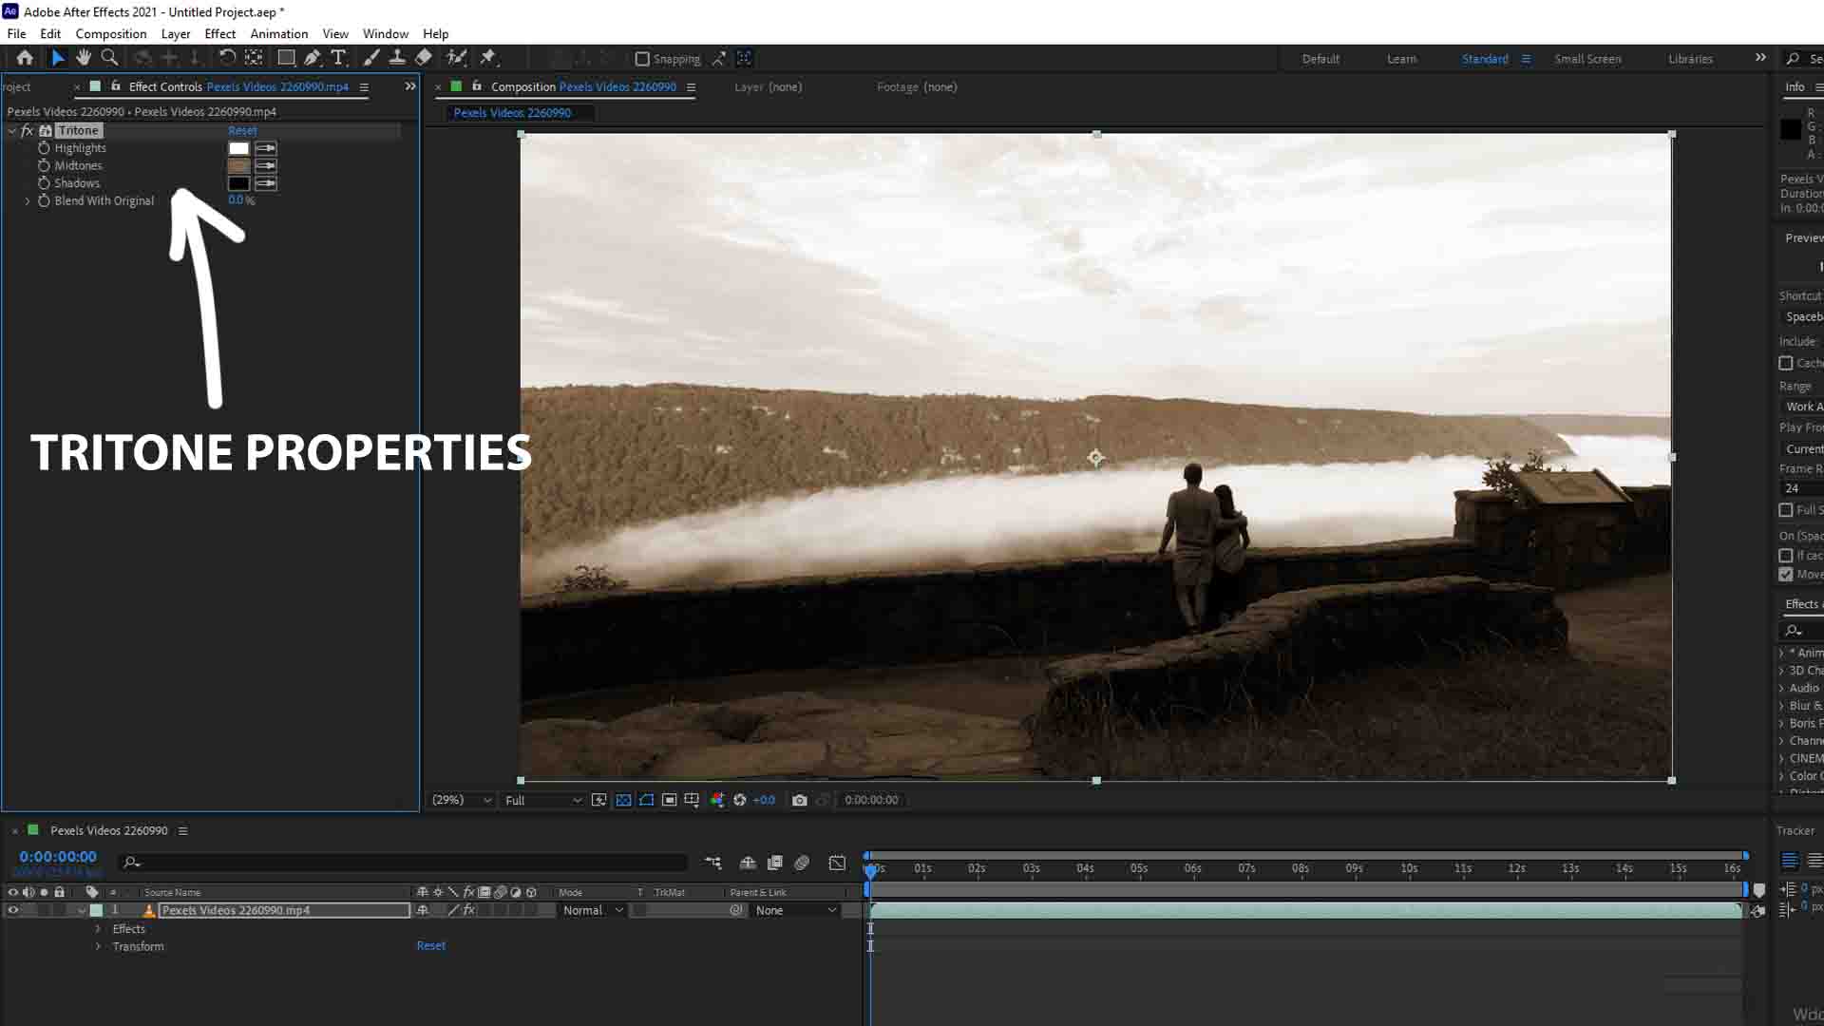The image size is (1824, 1026).
Task: Click Reset for Transform in timeline
Action: (430, 946)
